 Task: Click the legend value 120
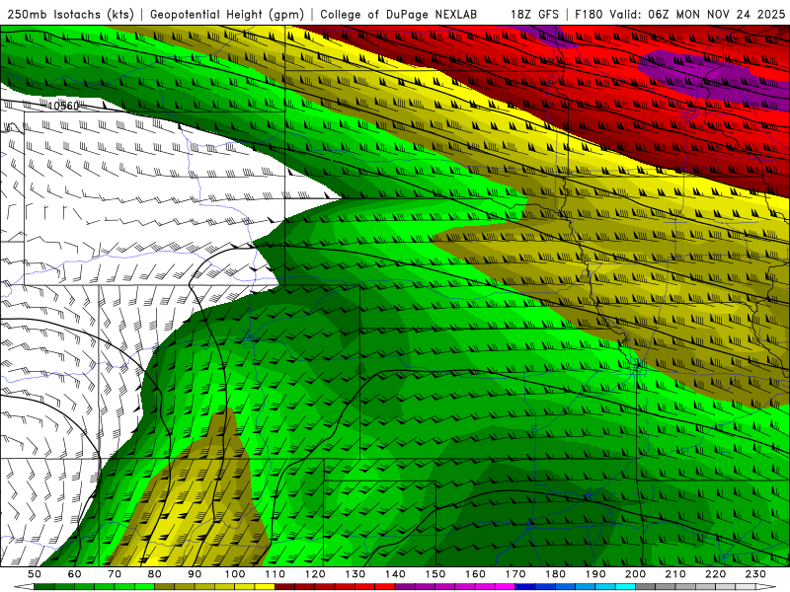click(x=315, y=574)
